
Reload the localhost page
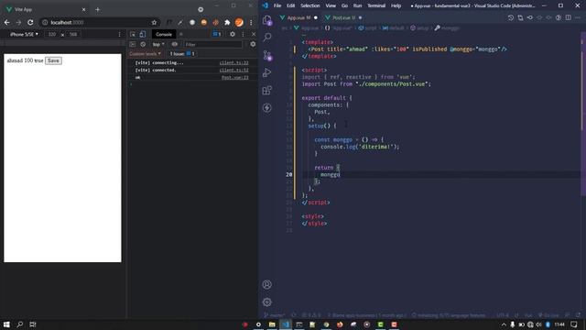[30, 22]
